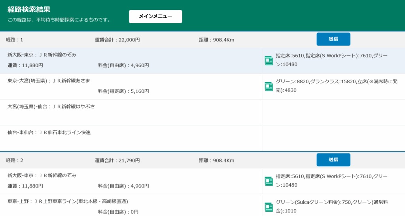Click 送信 button for 経路：2
The image size is (405, 216).
333,160
